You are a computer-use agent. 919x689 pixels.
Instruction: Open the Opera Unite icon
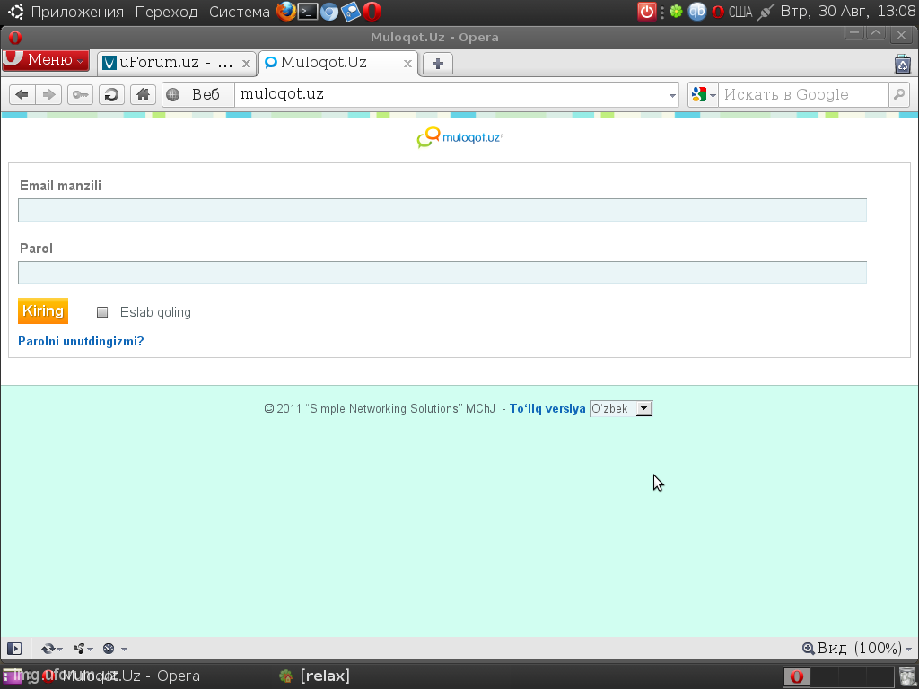[79, 648]
